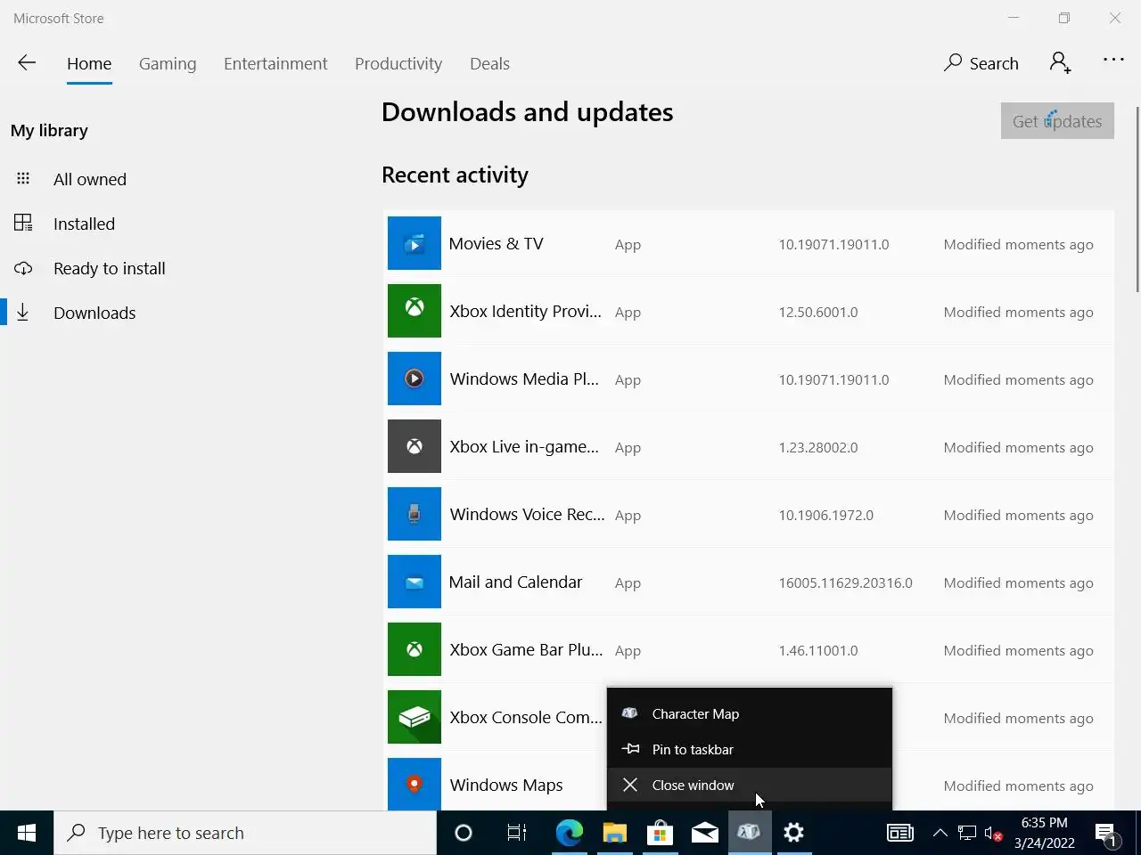Focus the Type here to search box
The width and height of the screenshot is (1141, 855).
click(x=245, y=833)
